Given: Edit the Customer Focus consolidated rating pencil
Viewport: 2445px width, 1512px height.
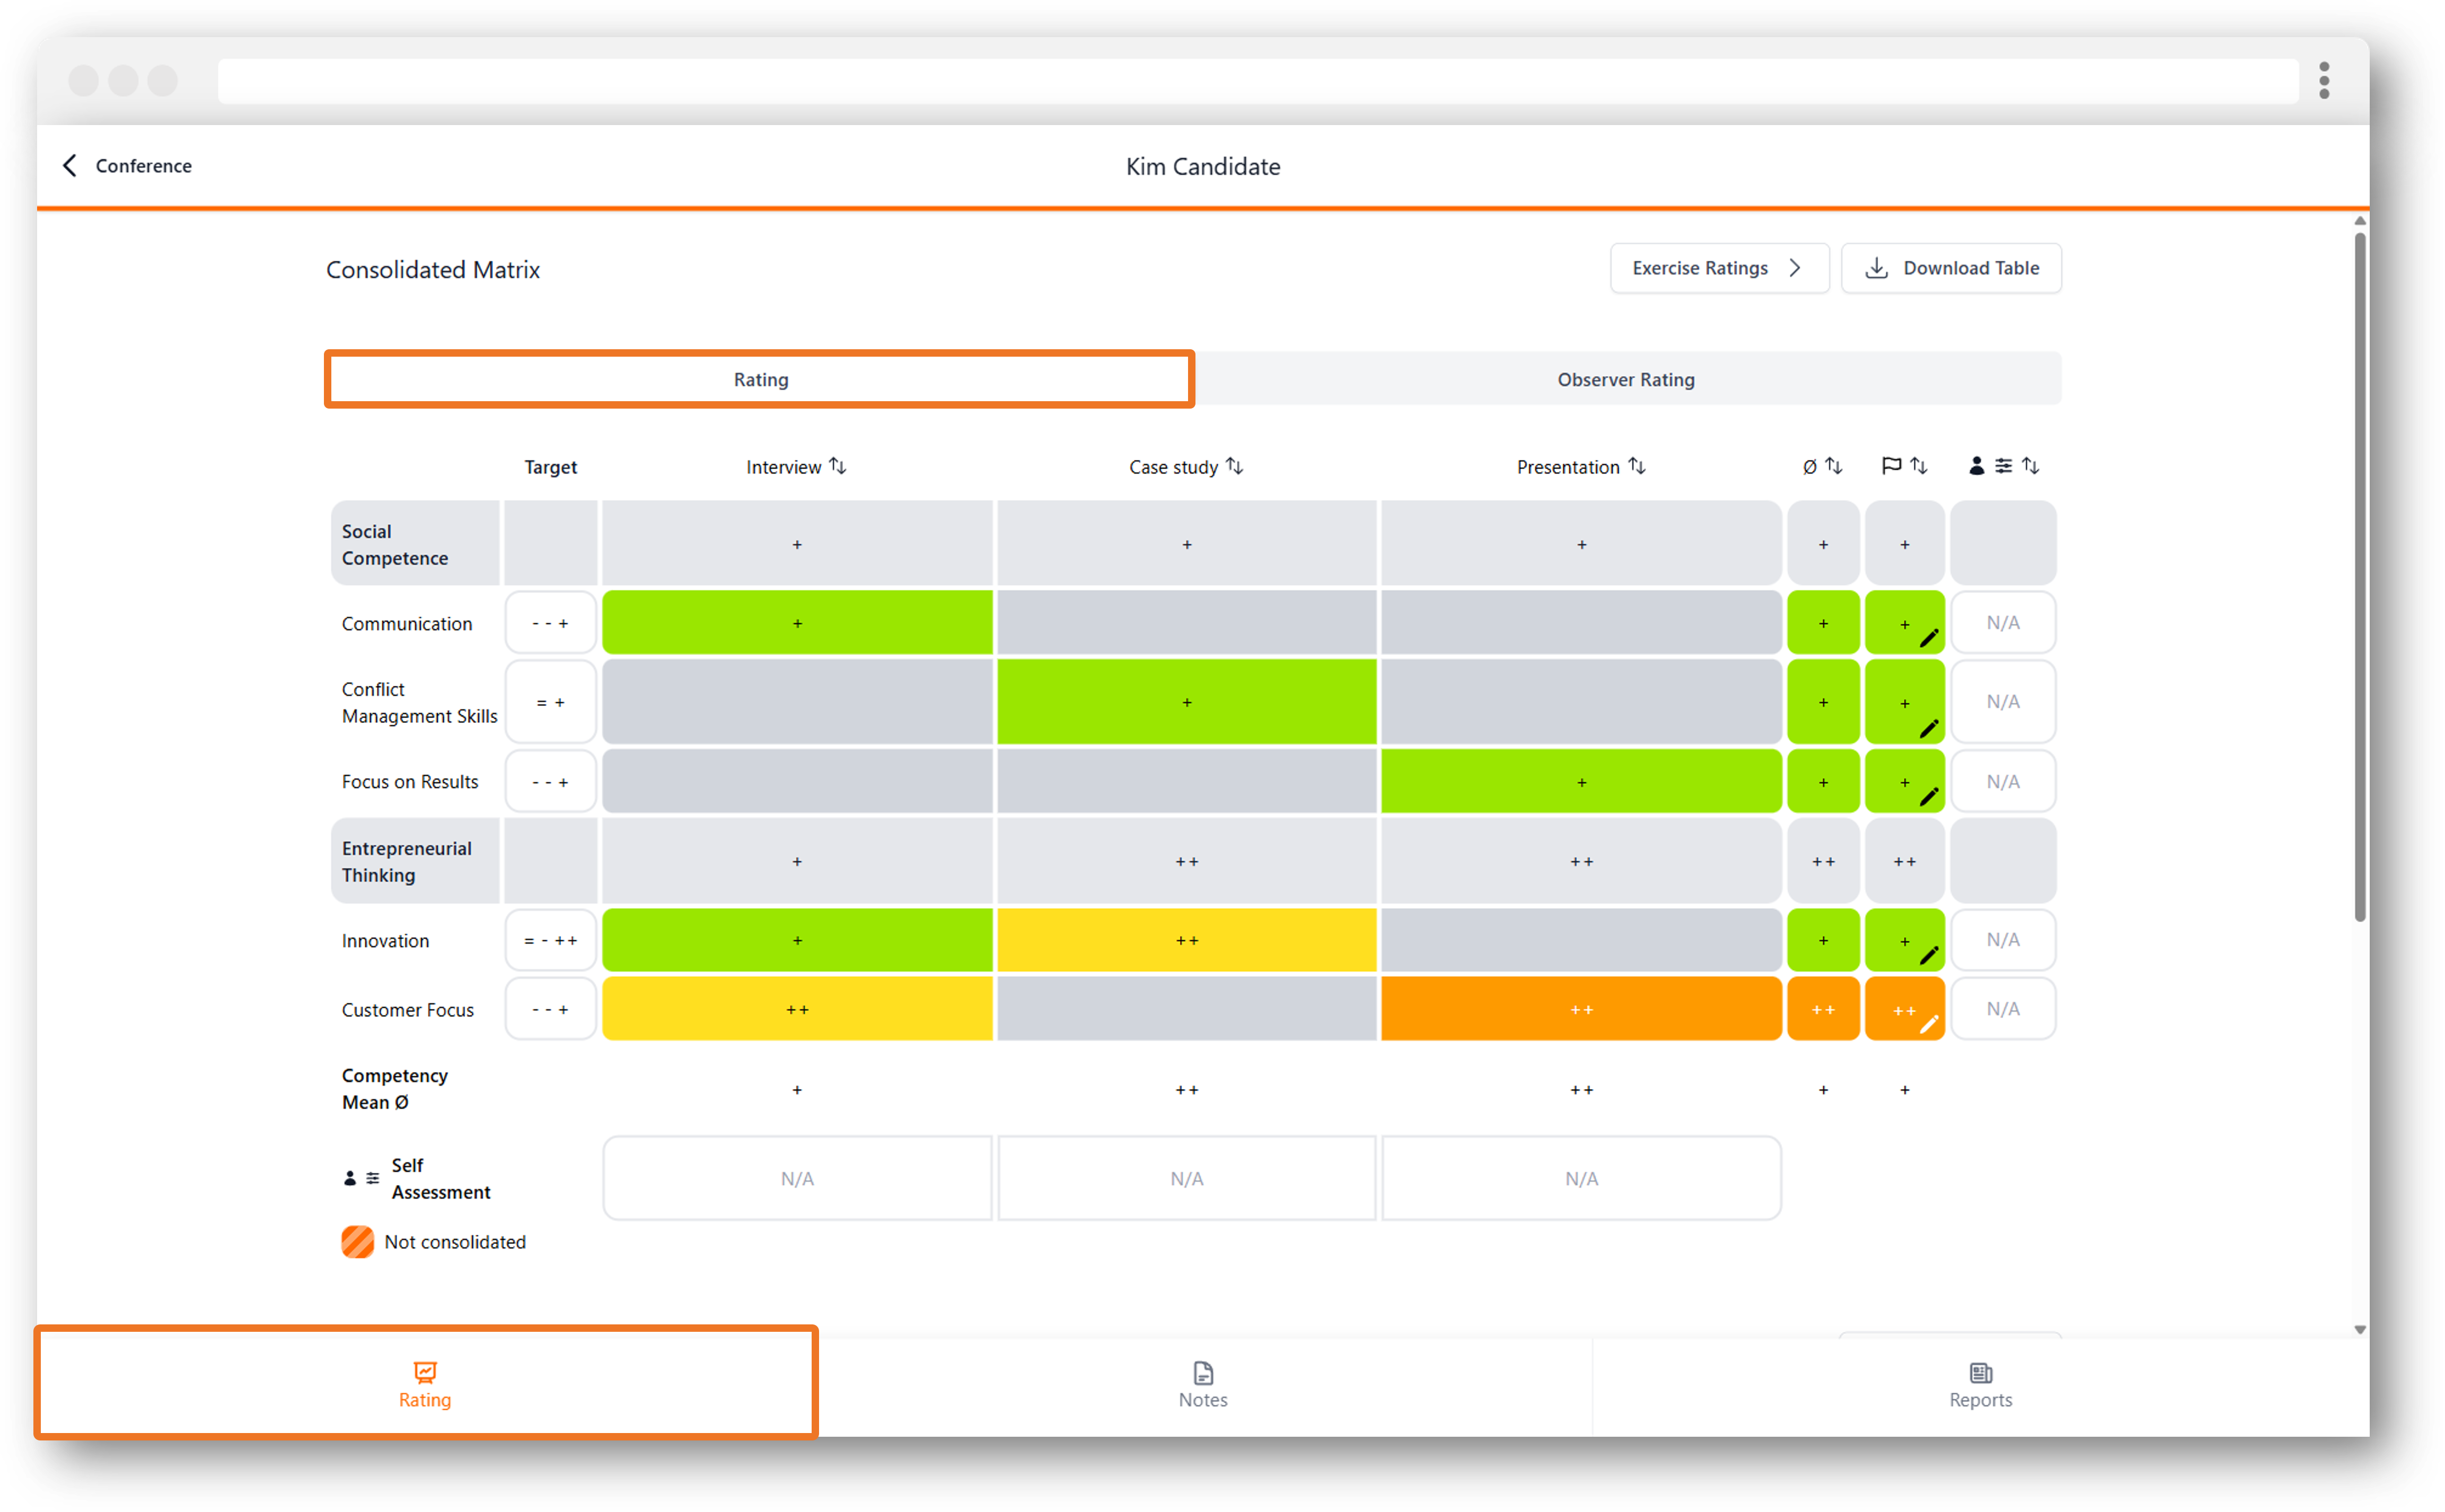Looking at the screenshot, I should [1929, 1023].
